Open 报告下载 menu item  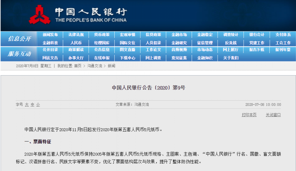tap(256, 50)
